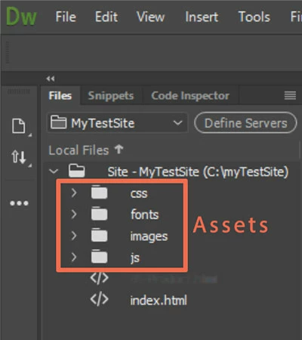302x340 pixels.
Task: Open the File menu
Action: coord(66,17)
